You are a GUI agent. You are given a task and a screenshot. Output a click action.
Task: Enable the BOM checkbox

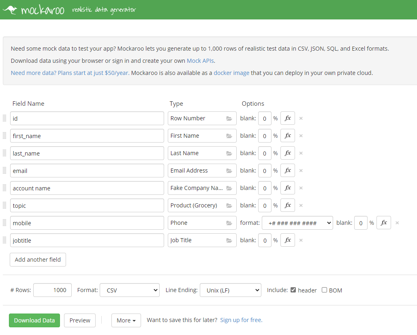tap(325, 290)
